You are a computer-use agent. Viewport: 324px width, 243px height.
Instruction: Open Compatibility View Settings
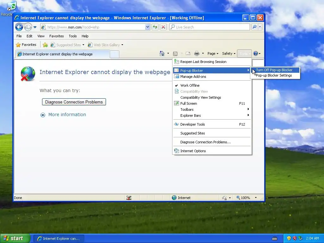[212, 97]
